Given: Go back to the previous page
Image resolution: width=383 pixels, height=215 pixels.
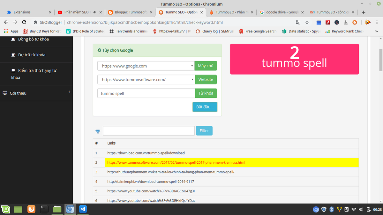Looking at the screenshot, I should click(x=6, y=22).
